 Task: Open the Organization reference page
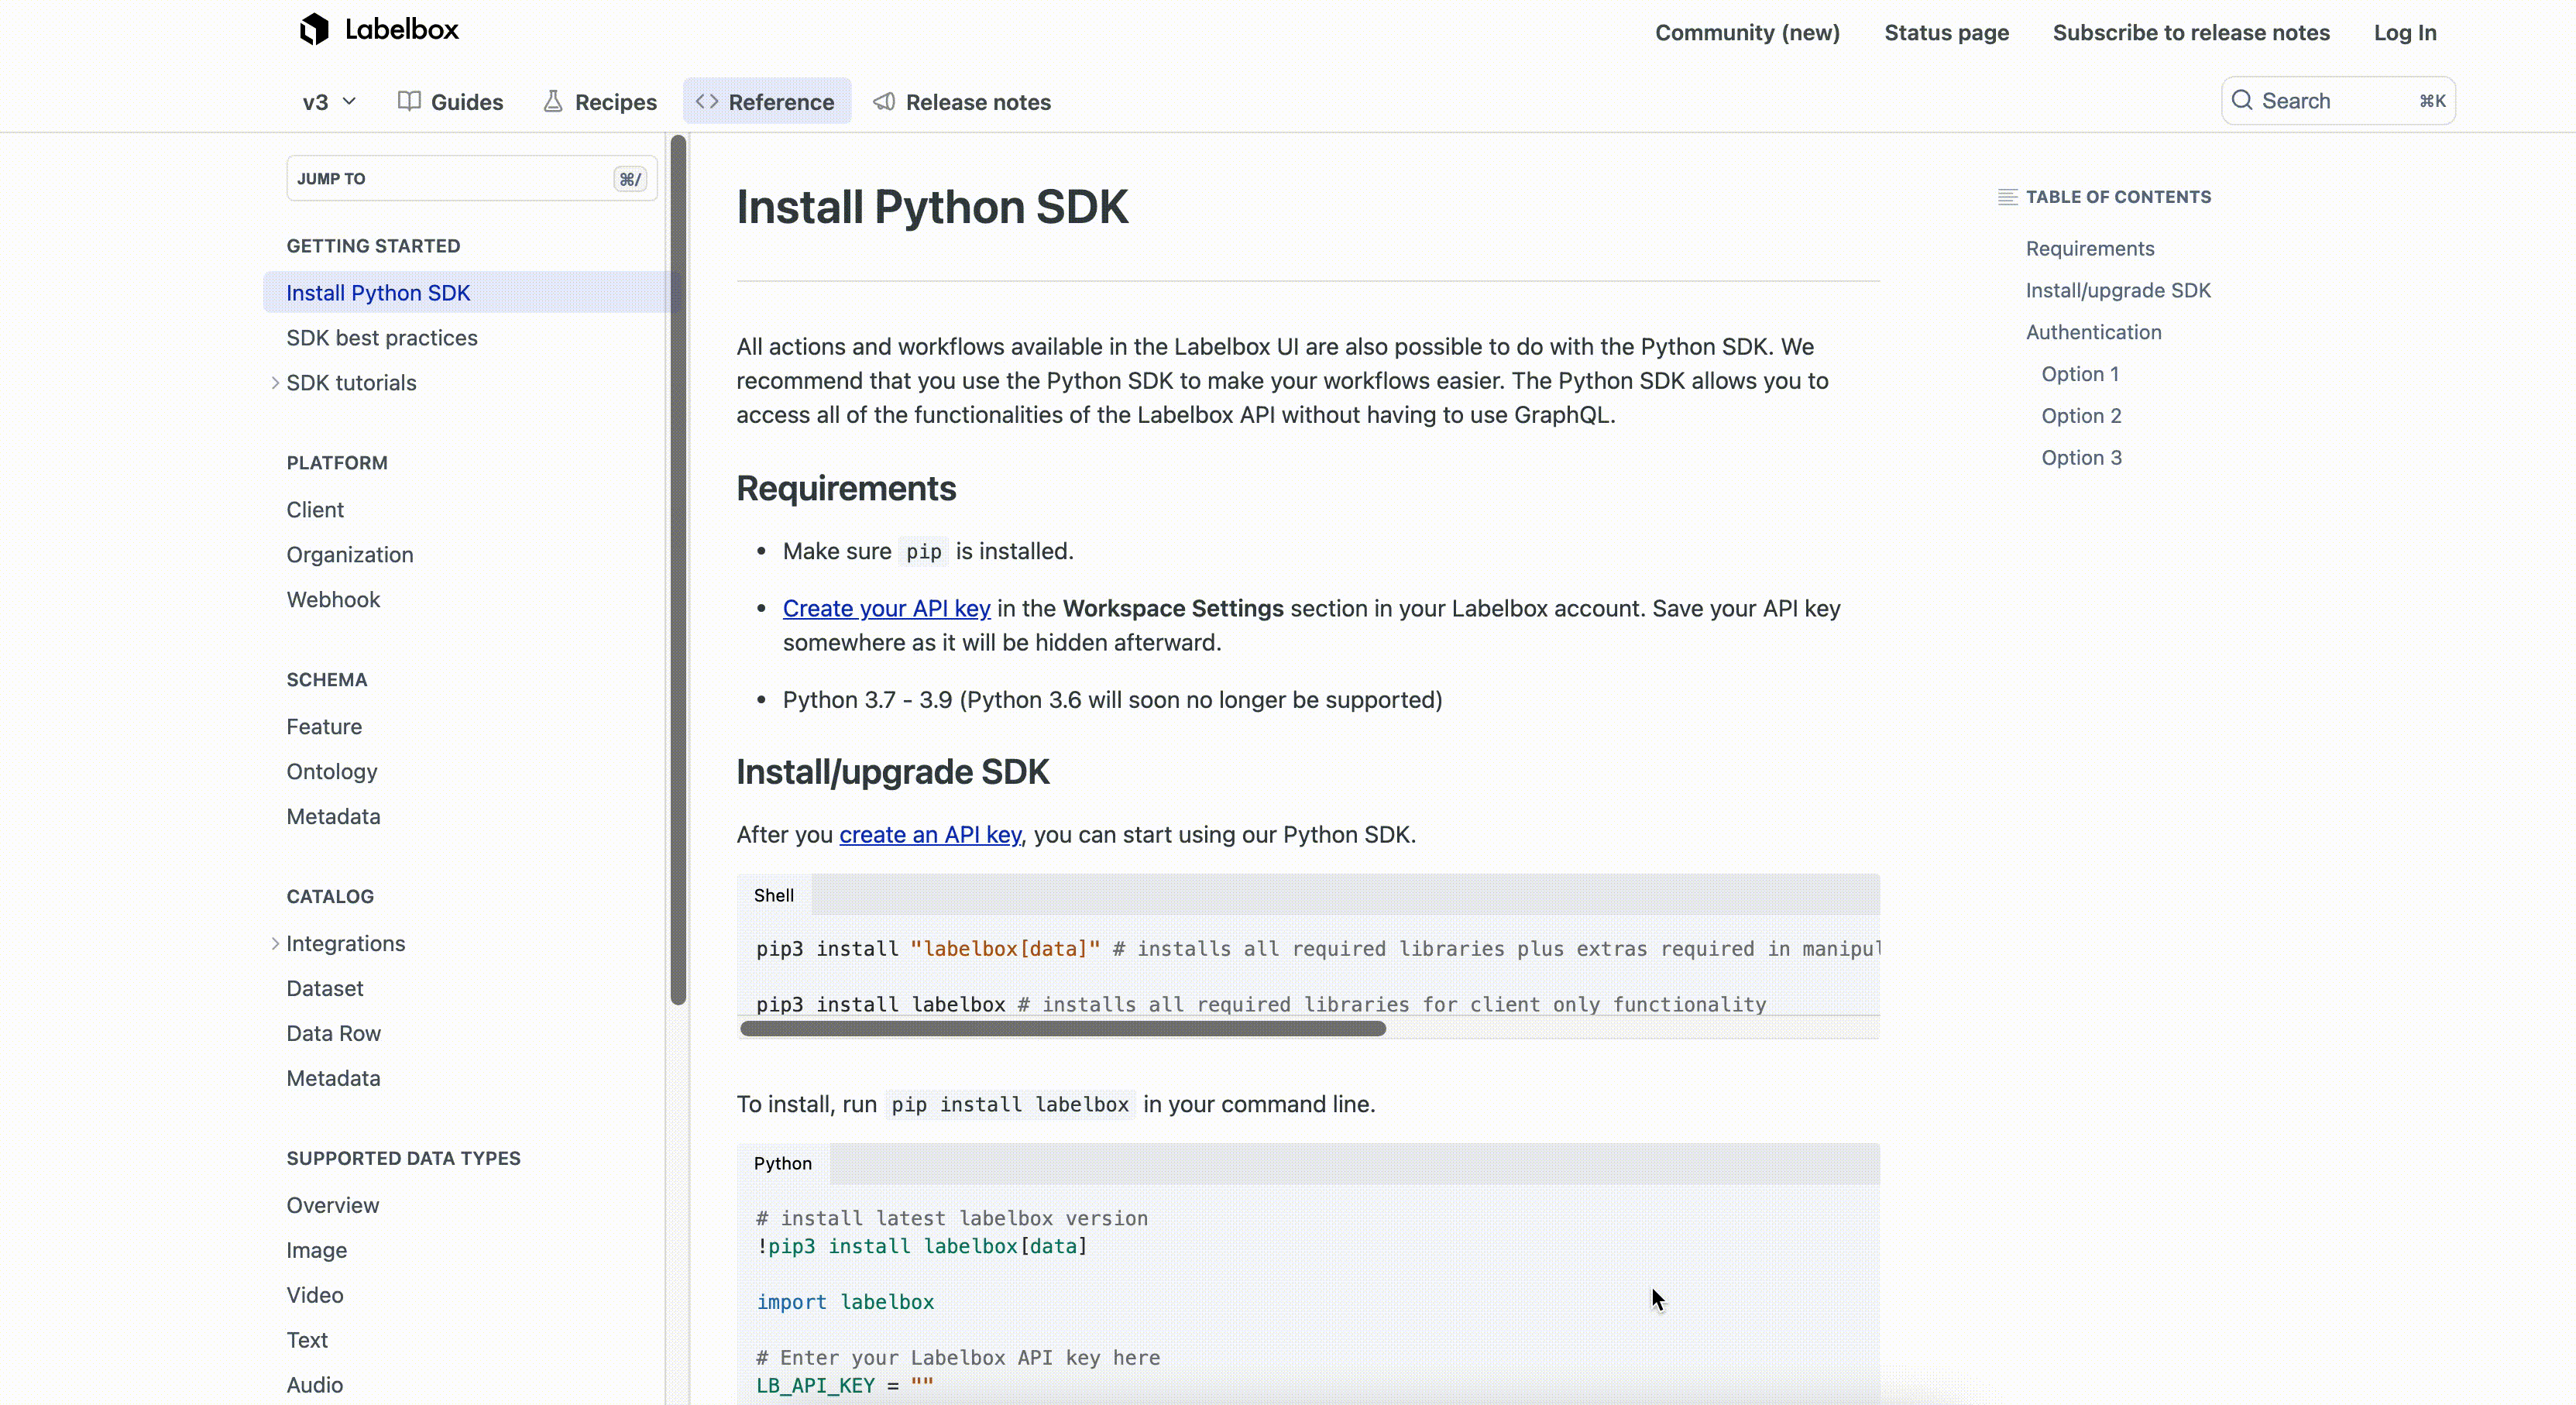click(350, 555)
